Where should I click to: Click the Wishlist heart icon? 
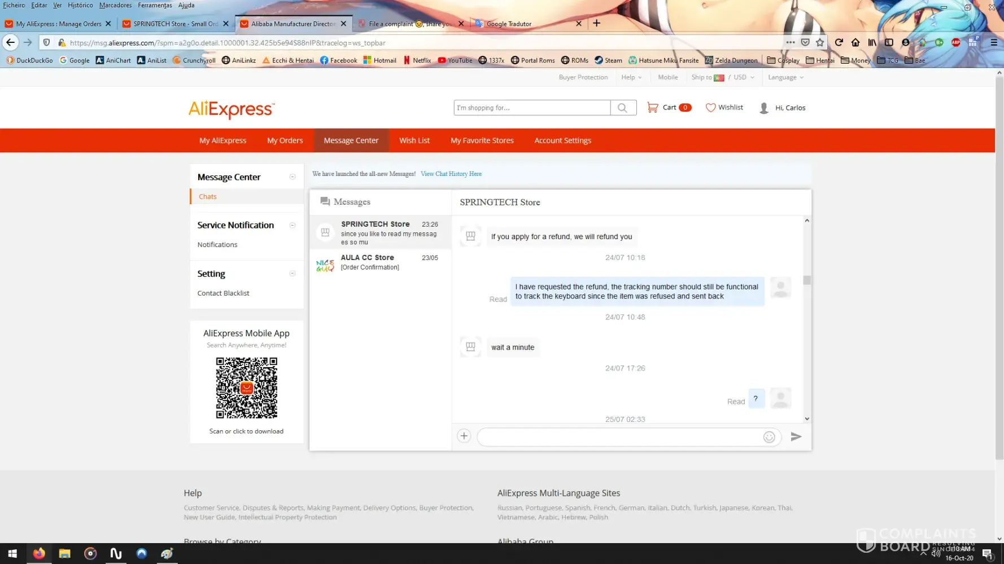coord(710,107)
